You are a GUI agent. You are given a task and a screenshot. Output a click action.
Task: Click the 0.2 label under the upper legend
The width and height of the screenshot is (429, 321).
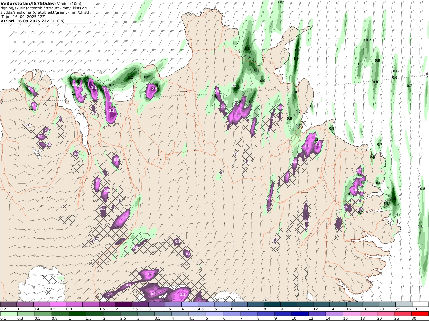(x=3, y=309)
